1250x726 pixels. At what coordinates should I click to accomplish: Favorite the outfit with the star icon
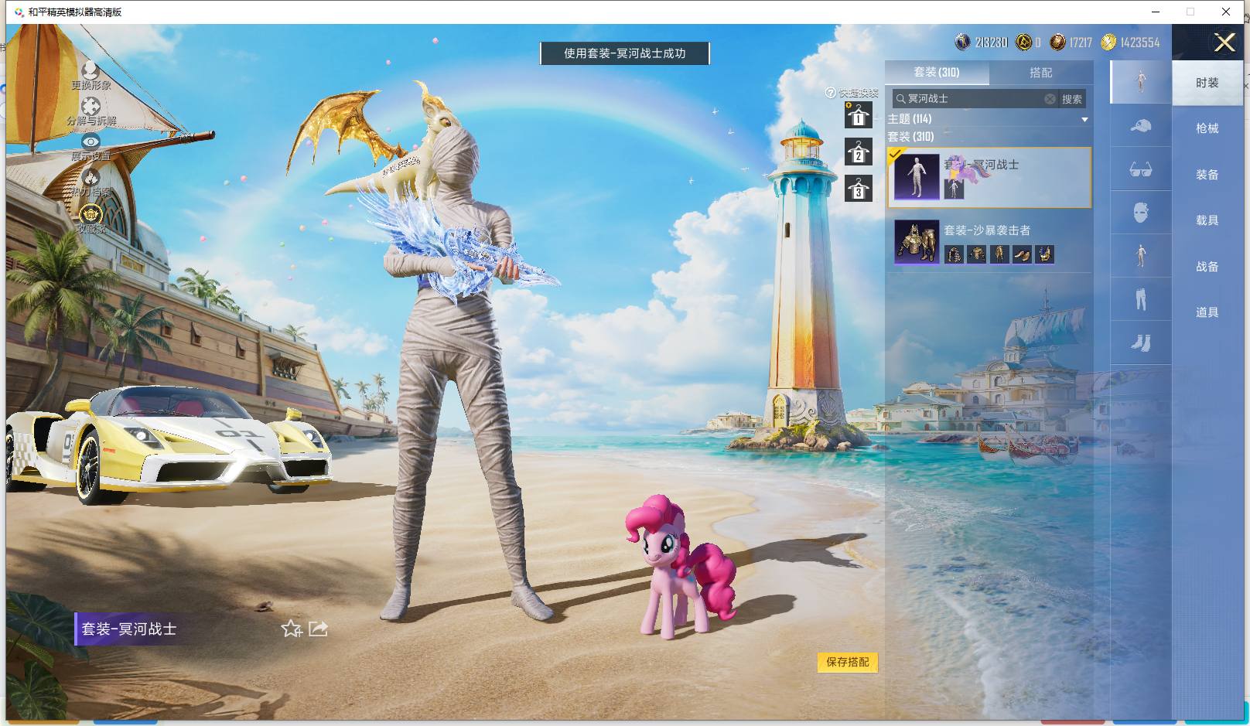pyautogui.click(x=291, y=629)
